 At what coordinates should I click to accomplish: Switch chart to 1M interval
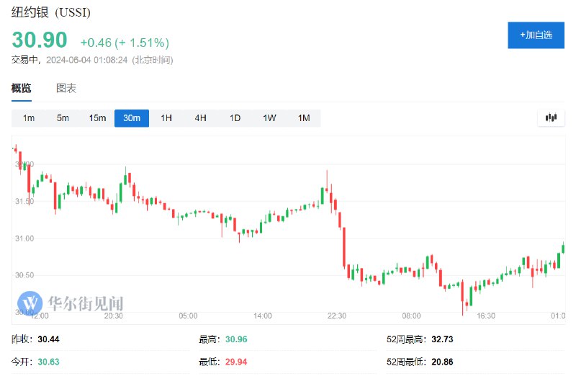304,118
